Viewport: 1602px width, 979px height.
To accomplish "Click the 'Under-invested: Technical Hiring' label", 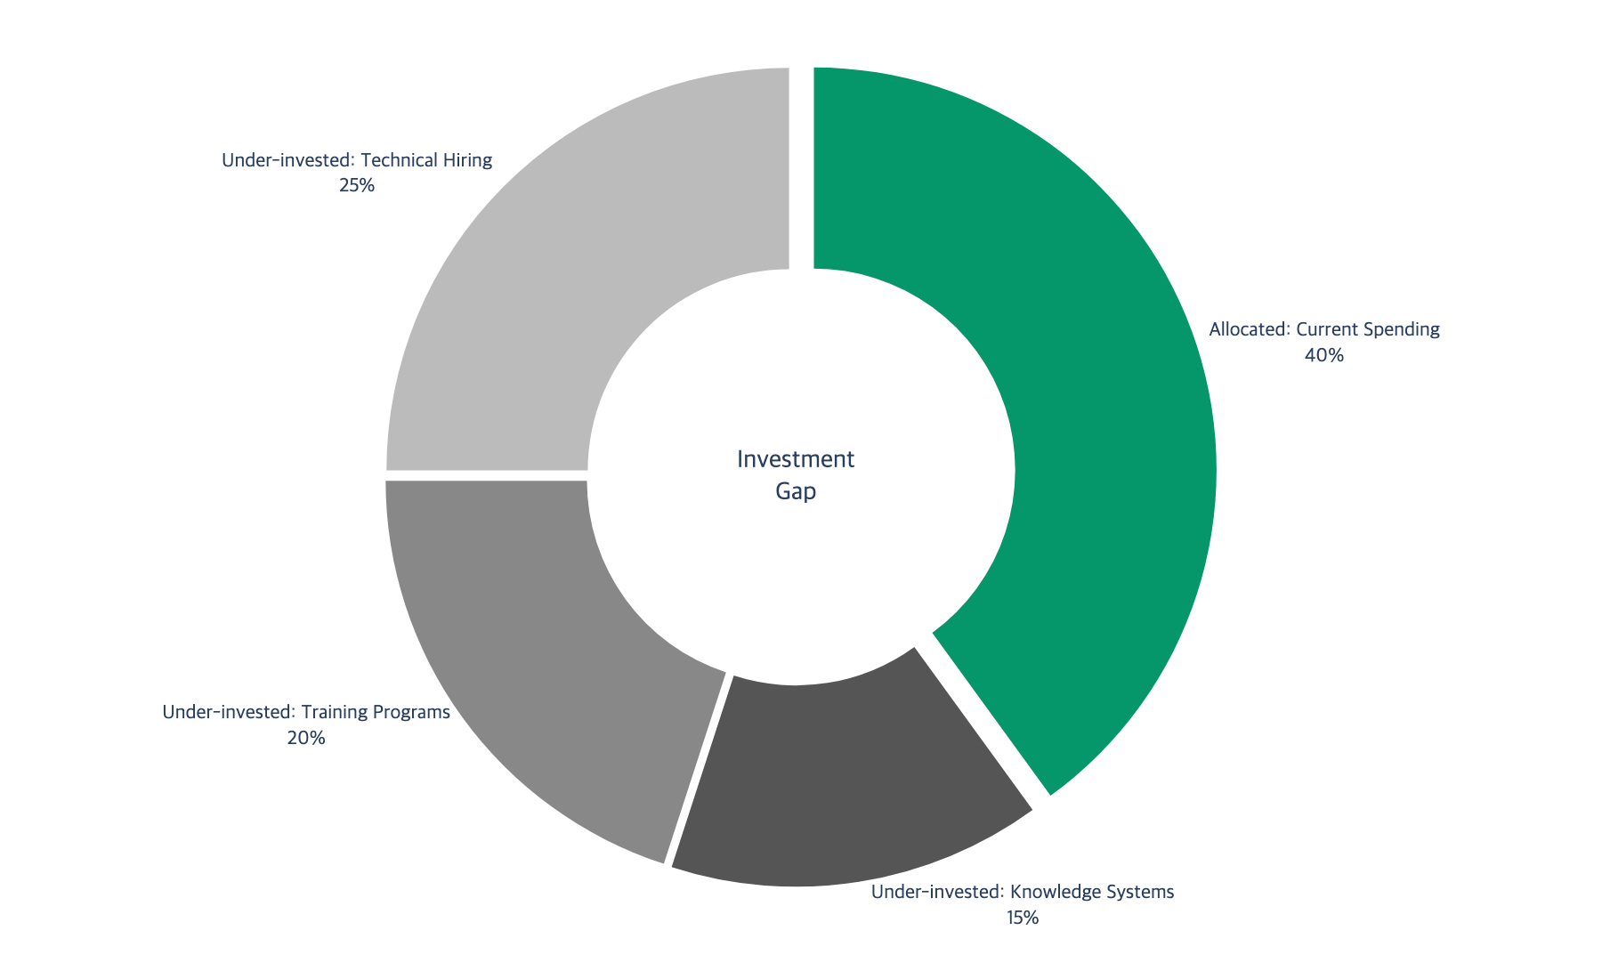I will coord(357,160).
